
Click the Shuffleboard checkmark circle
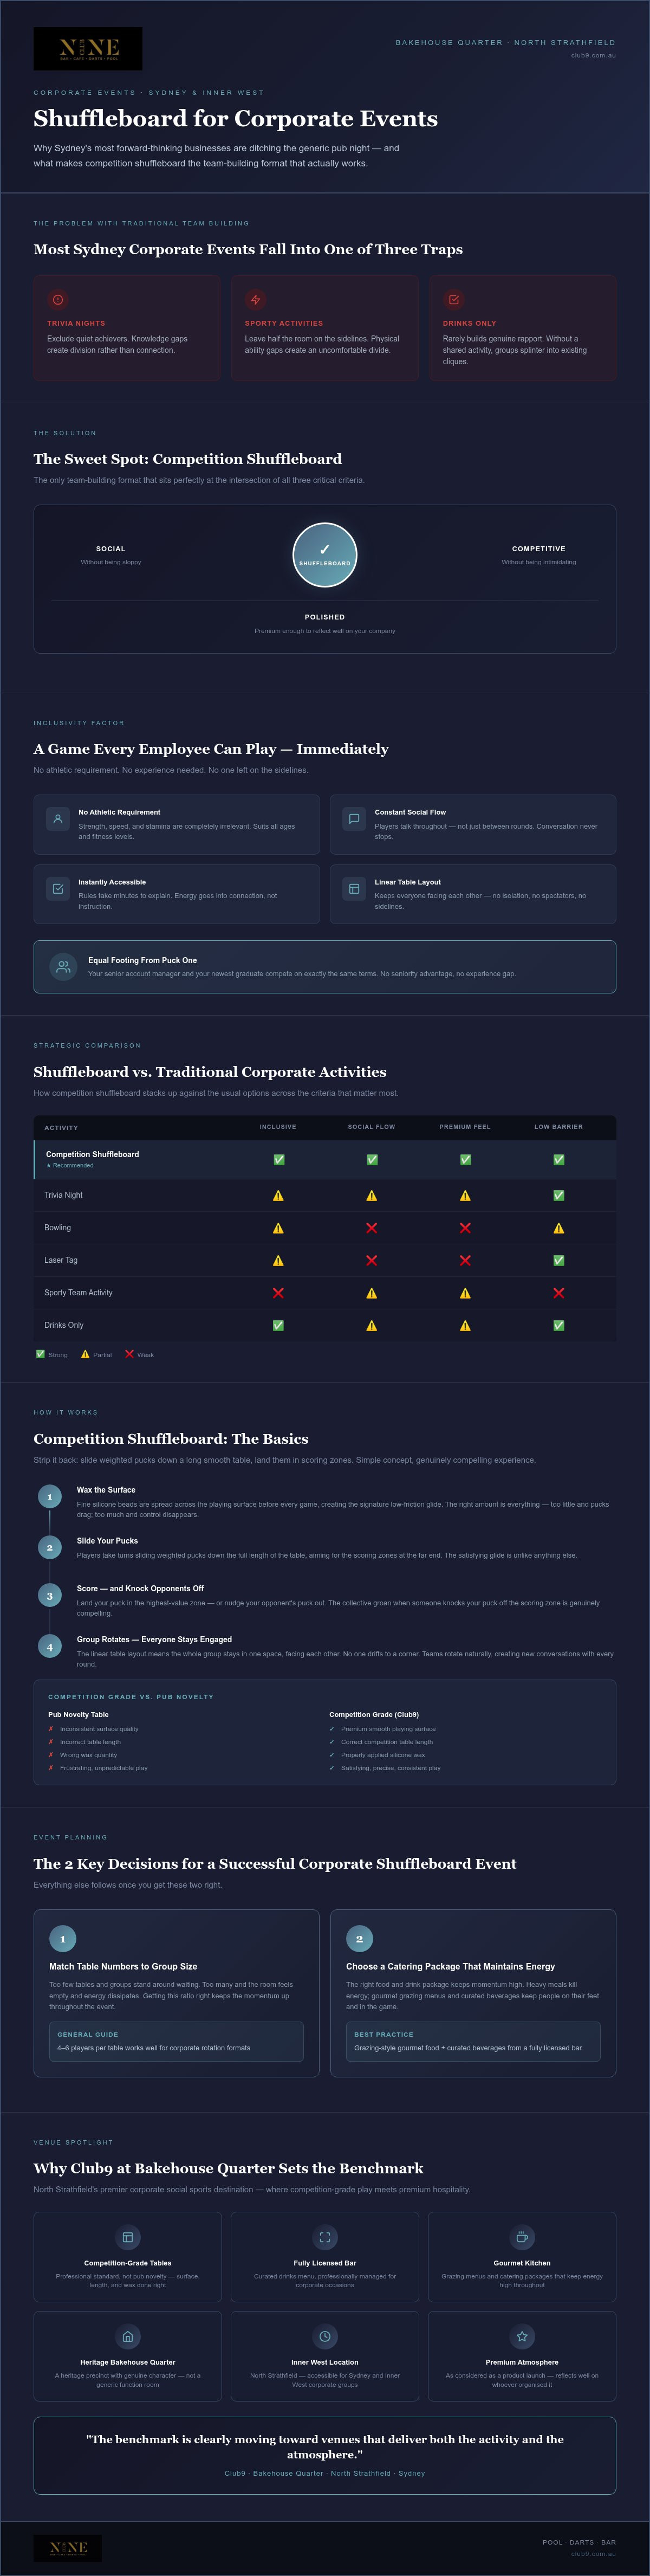tap(325, 555)
